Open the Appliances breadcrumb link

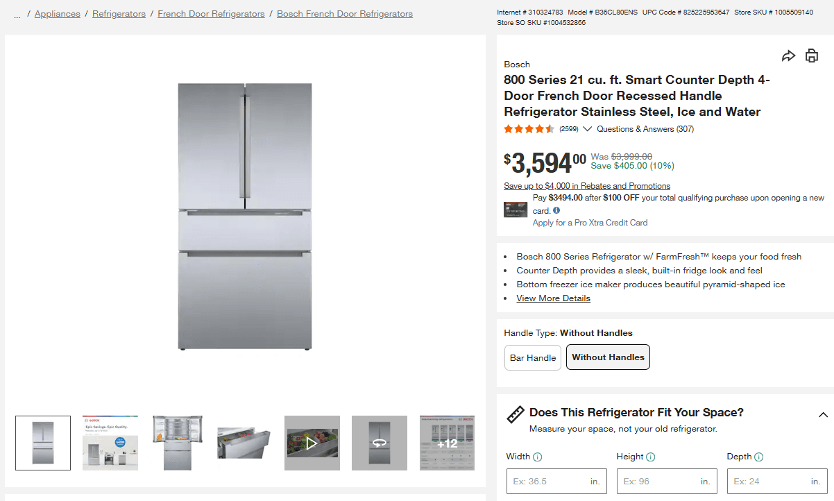coord(57,13)
